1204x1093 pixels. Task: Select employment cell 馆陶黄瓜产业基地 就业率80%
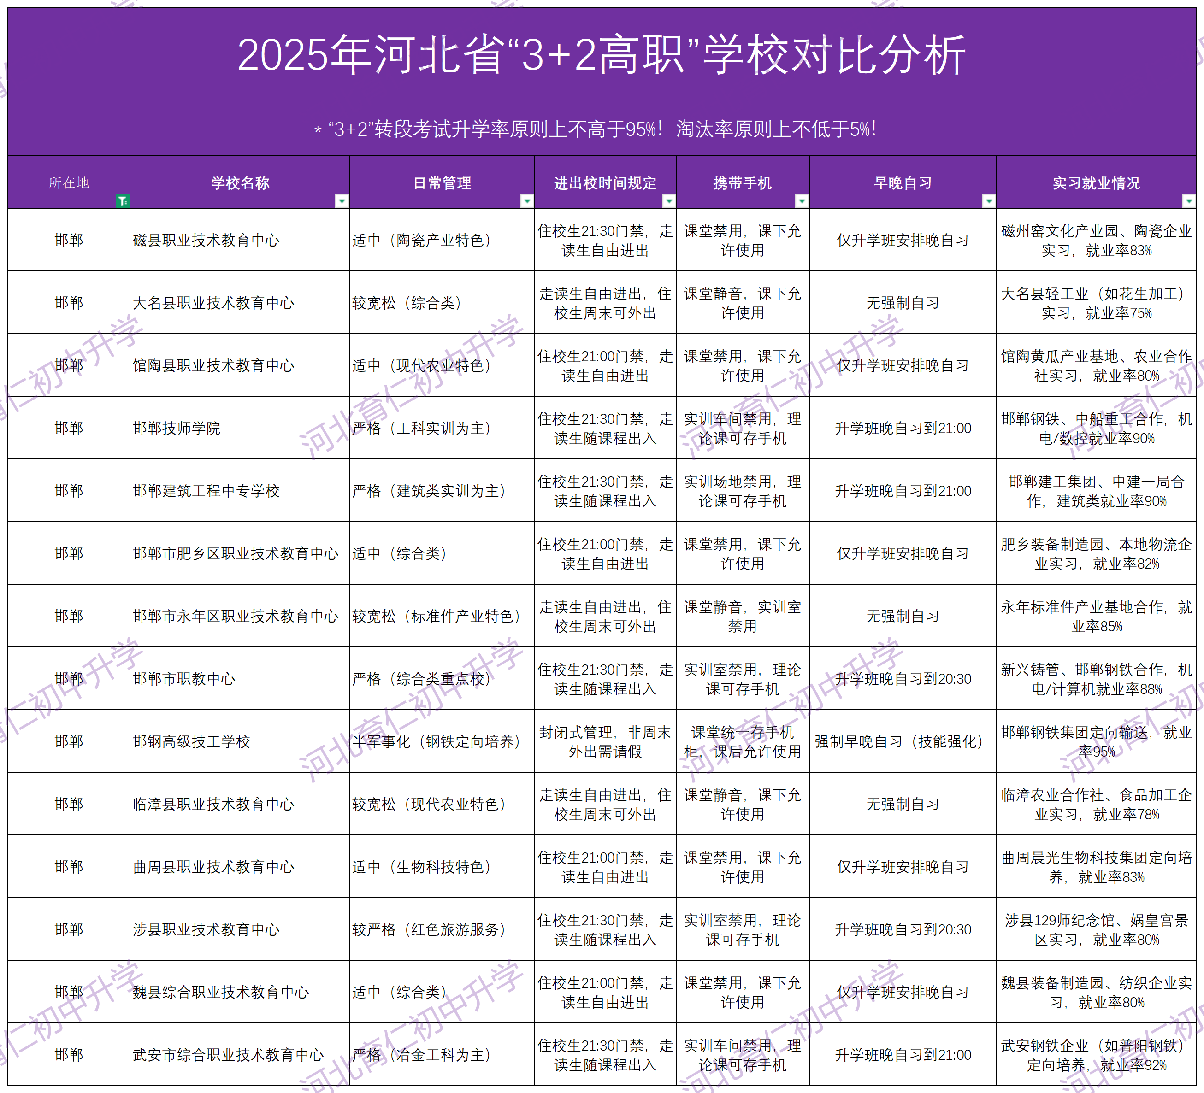1097,365
